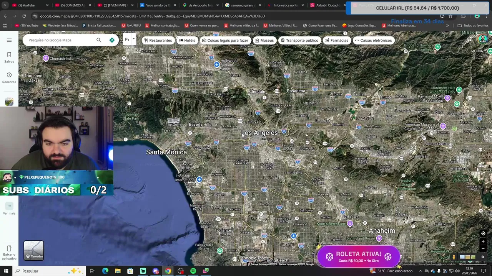Click the Hollywood Burbank Airport marker
The image size is (492, 276).
[x=217, y=64]
